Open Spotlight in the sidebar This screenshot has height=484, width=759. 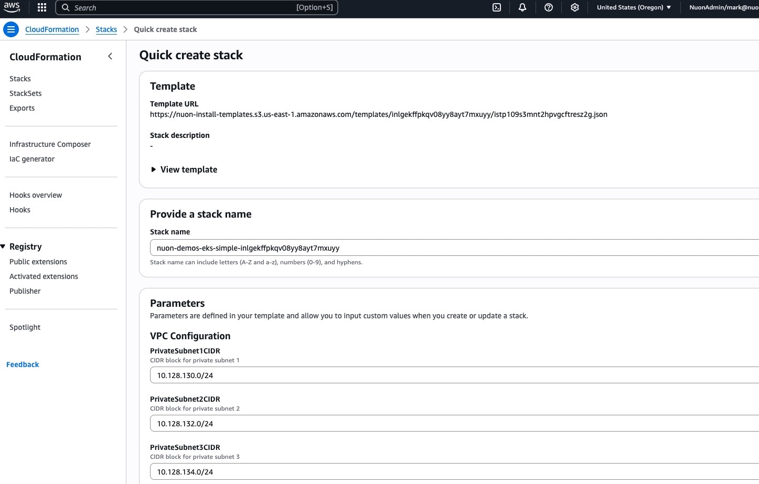[x=25, y=327]
